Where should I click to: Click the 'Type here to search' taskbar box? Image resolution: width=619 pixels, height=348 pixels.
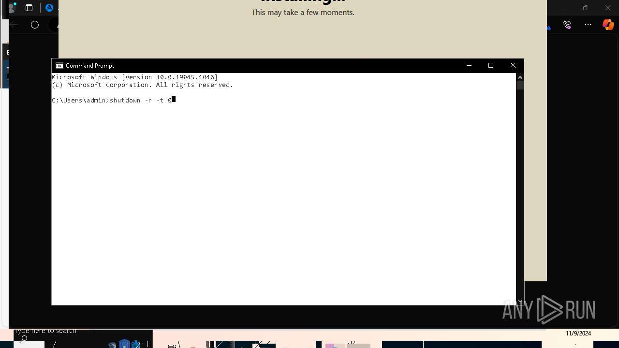click(x=45, y=331)
